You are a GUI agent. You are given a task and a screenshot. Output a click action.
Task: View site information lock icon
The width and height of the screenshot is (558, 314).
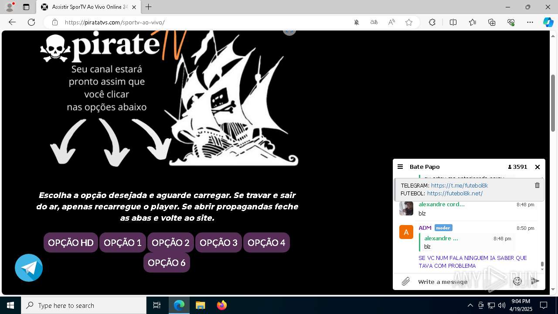pyautogui.click(x=55, y=22)
